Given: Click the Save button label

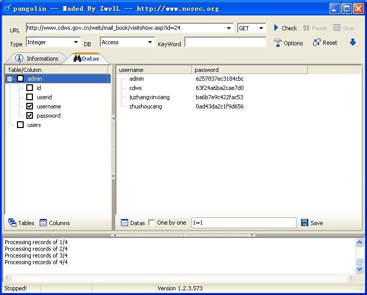Looking at the screenshot, I should (317, 223).
